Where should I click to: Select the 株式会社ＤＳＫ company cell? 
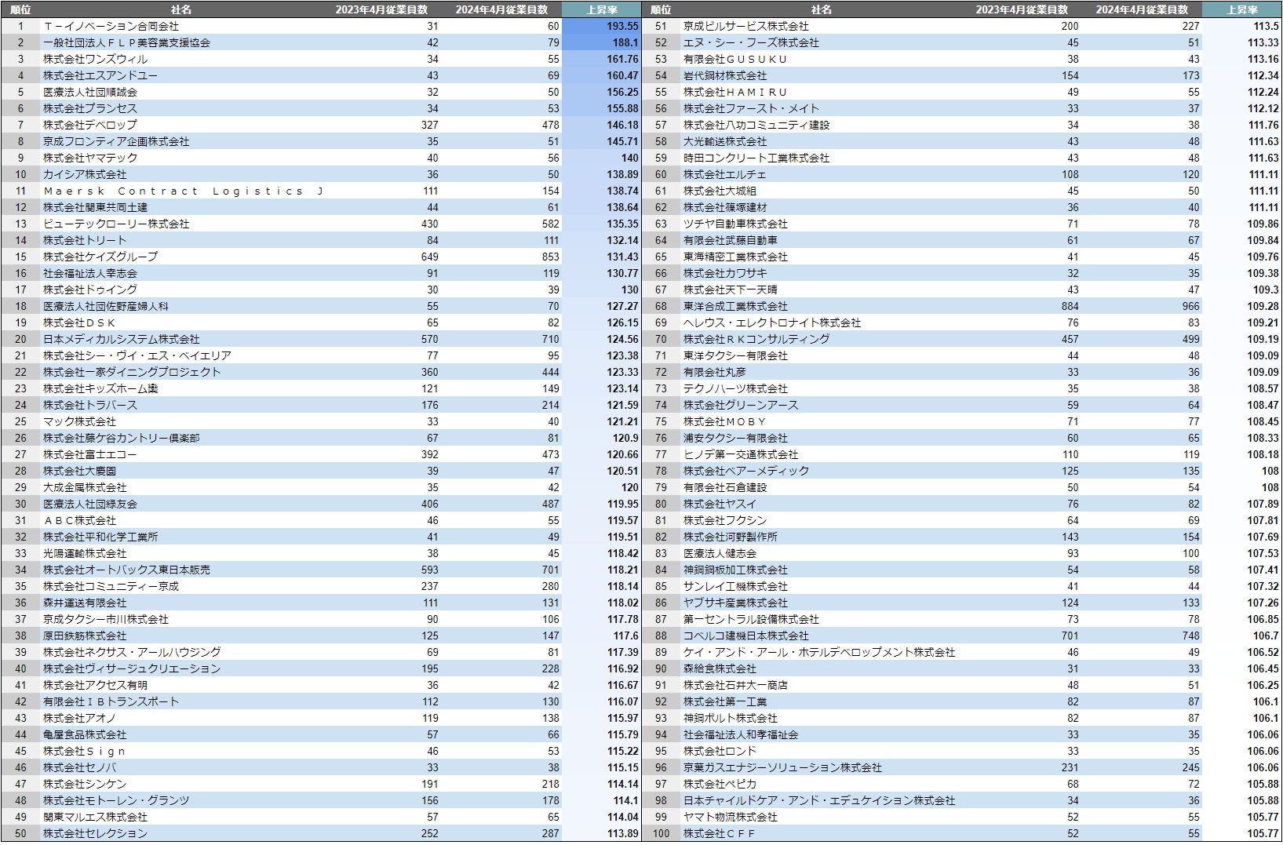coord(79,322)
